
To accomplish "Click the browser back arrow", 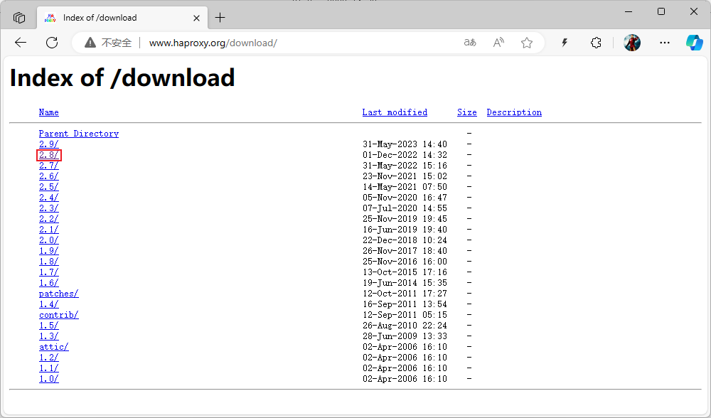I will point(21,43).
